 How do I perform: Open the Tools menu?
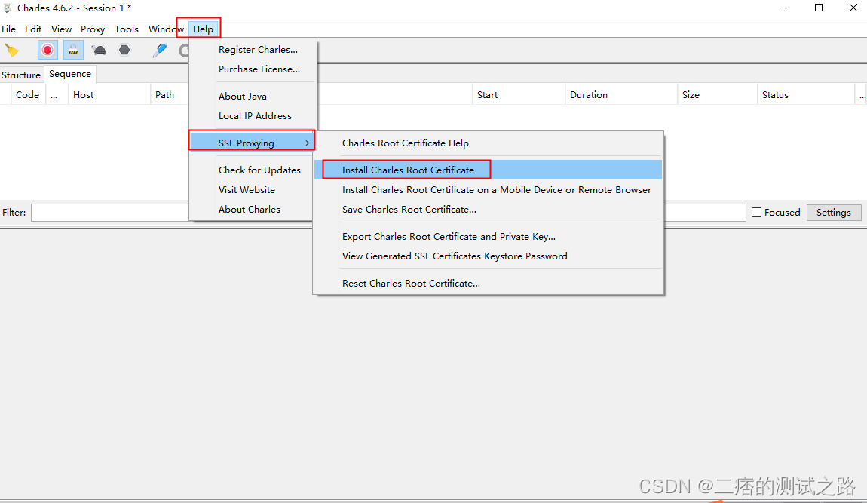coord(127,29)
